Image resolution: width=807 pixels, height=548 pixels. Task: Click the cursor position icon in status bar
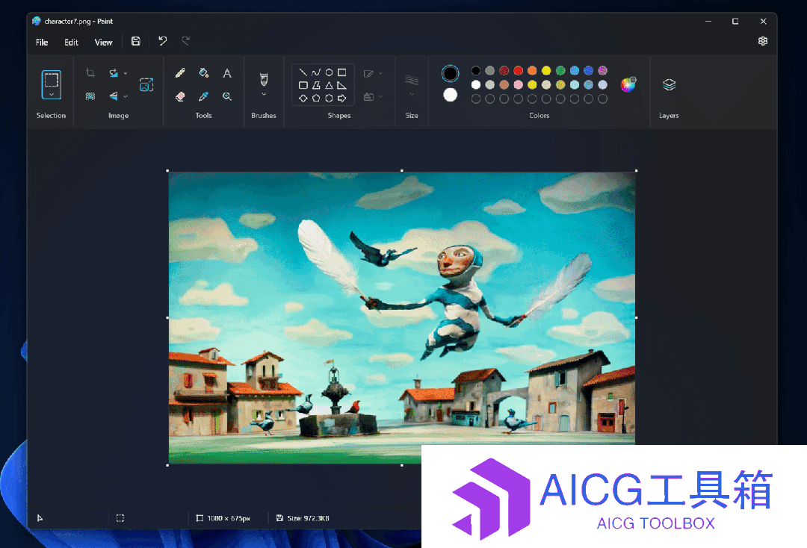(40, 518)
